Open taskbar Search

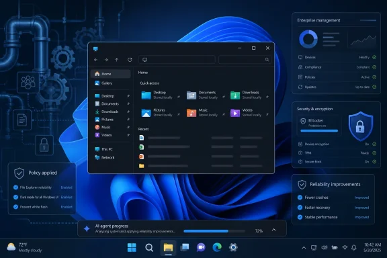pos(149,247)
